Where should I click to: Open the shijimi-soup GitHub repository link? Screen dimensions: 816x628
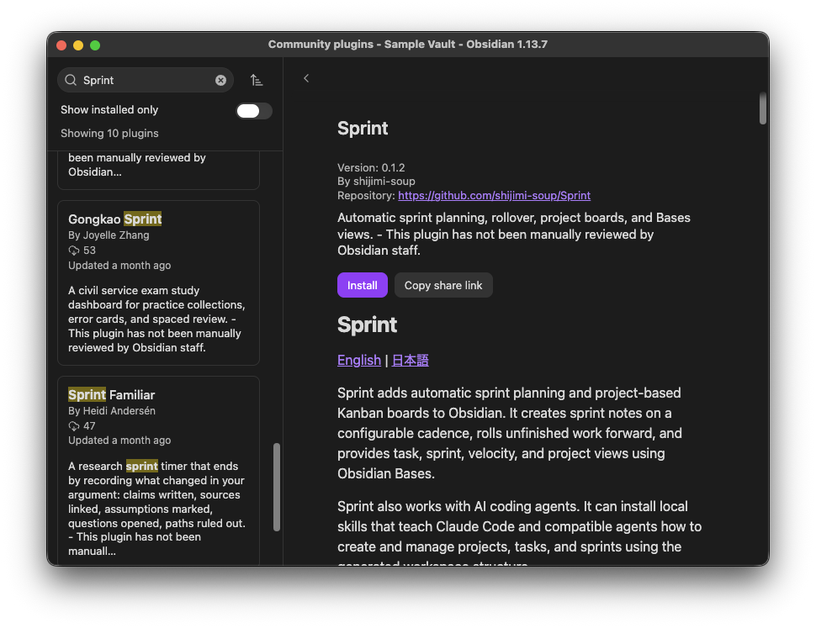[495, 196]
